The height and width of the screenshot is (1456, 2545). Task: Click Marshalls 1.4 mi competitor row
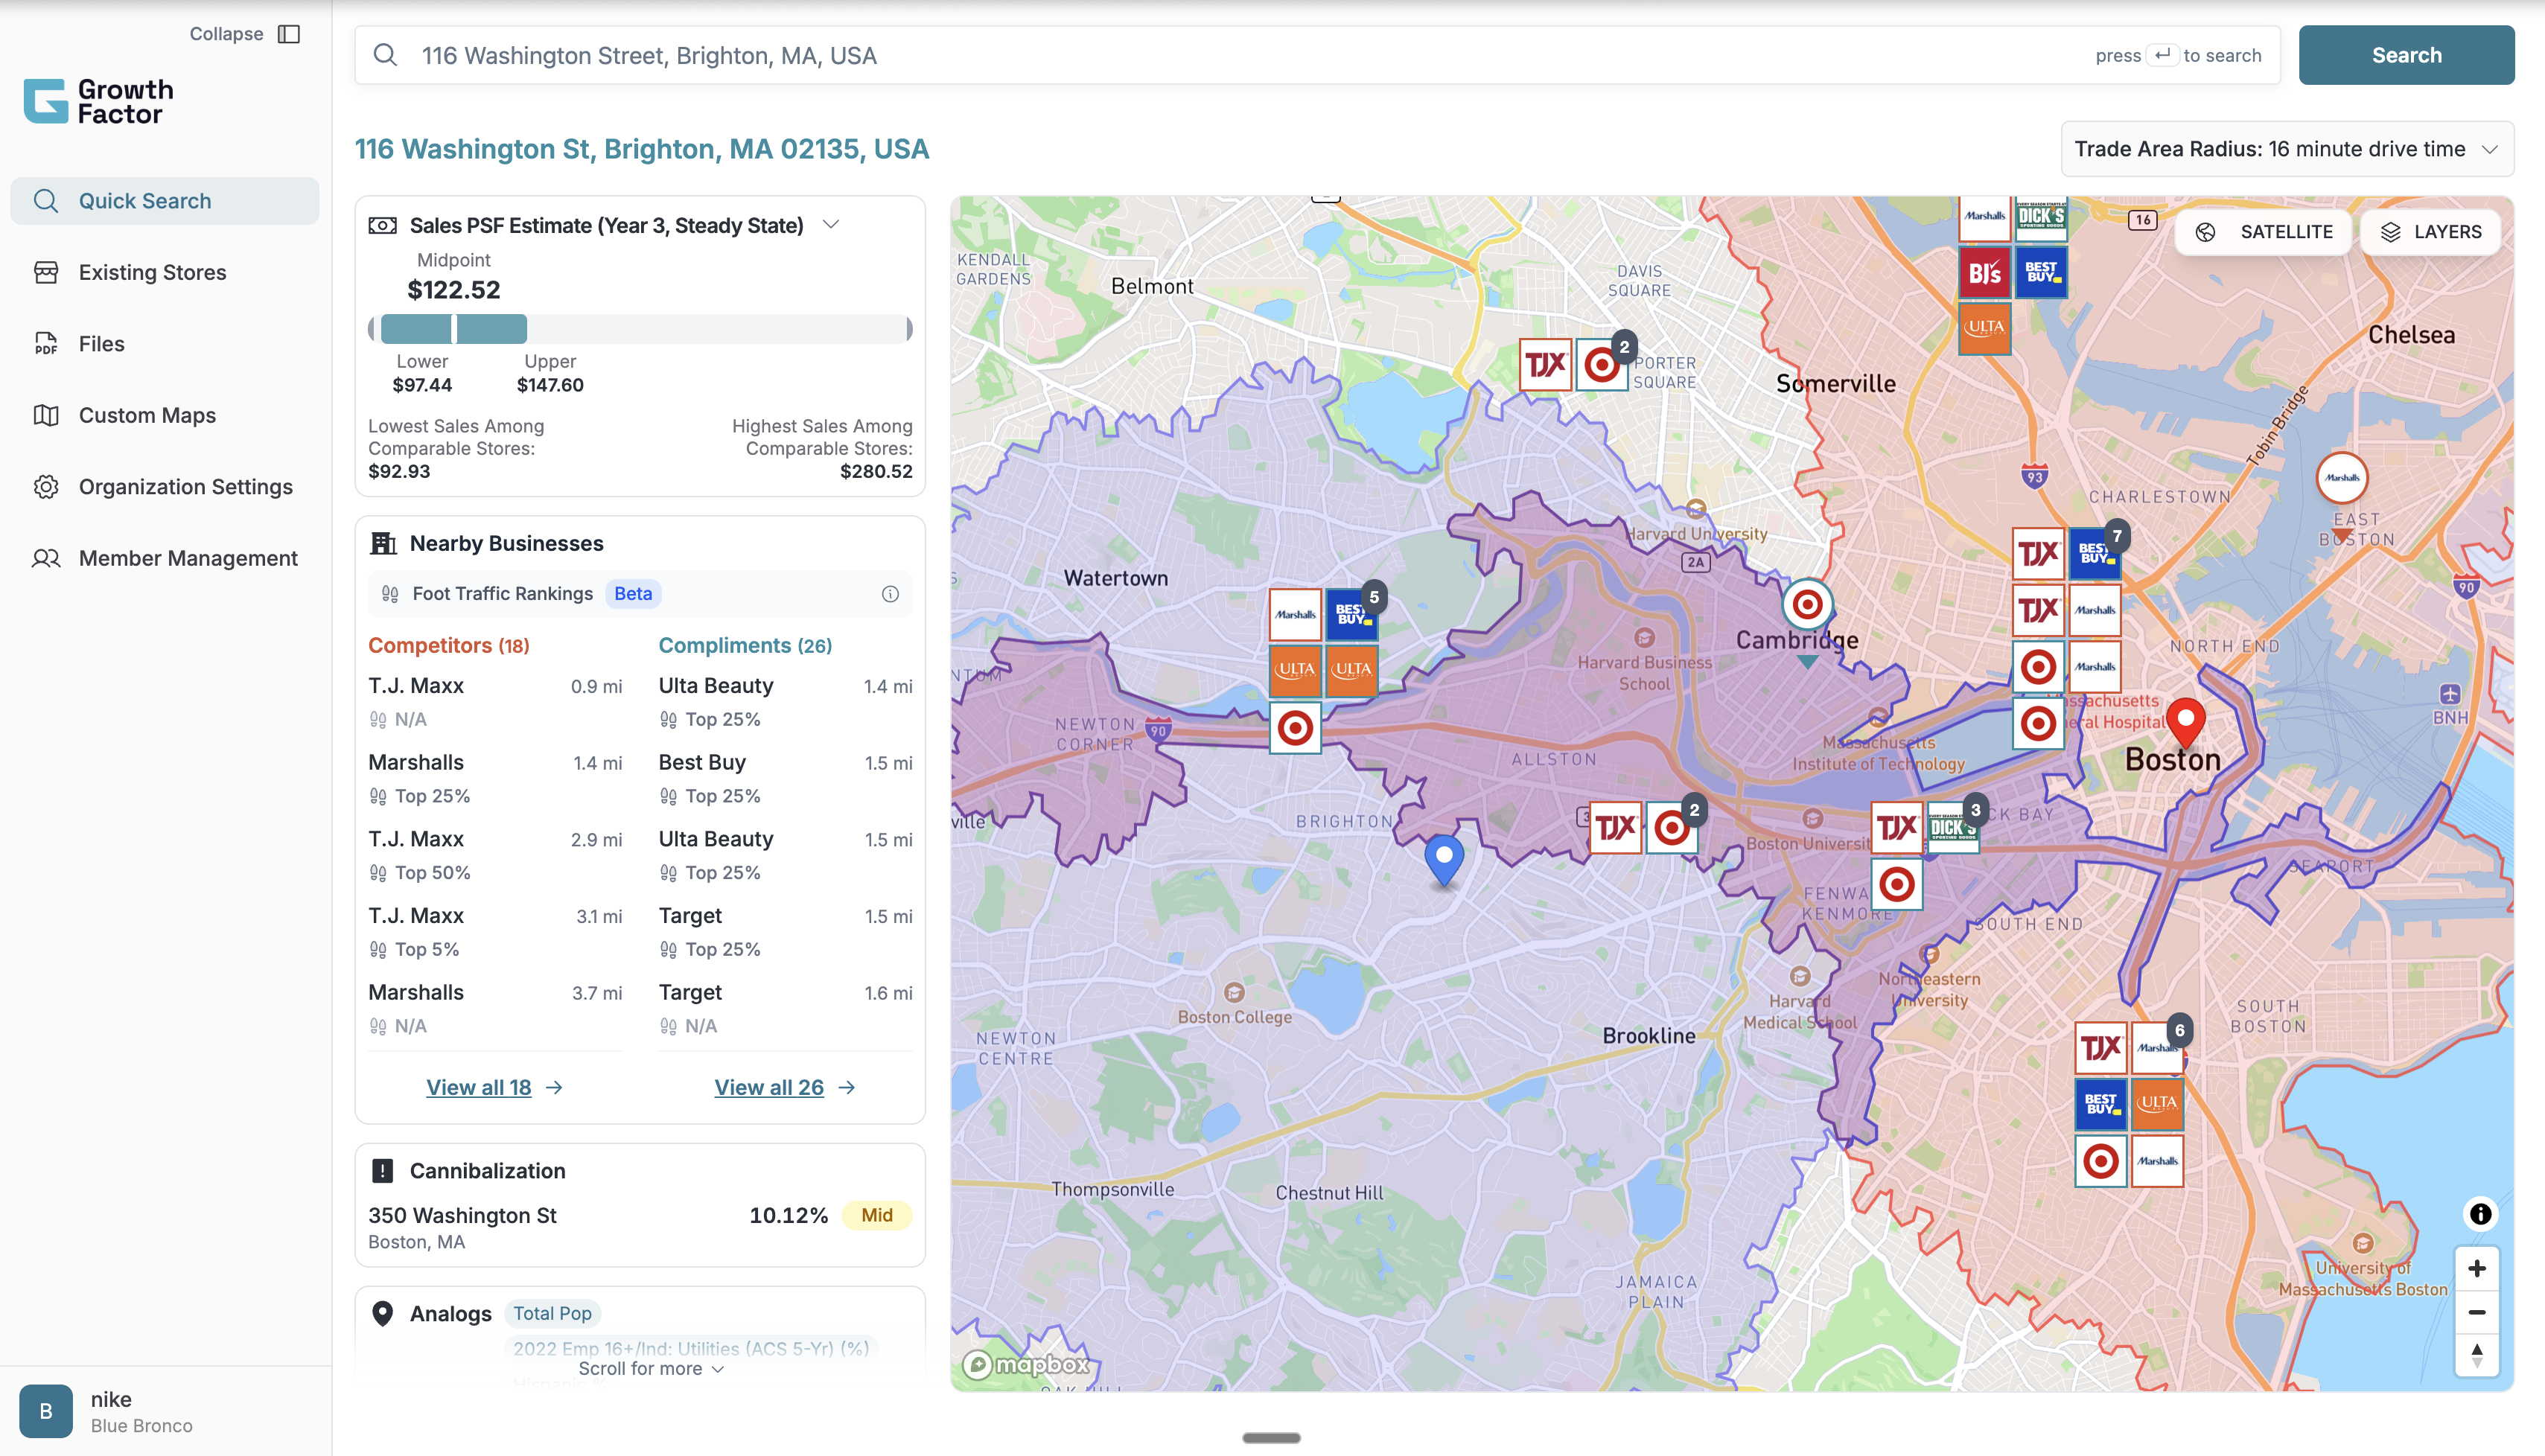pos(495,778)
